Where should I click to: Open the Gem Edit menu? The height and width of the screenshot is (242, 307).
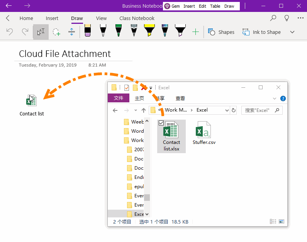click(202, 6)
